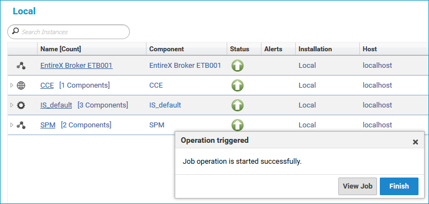The height and width of the screenshot is (204, 429).
Task: Click the green online status icon for CCE
Action: [x=238, y=85]
